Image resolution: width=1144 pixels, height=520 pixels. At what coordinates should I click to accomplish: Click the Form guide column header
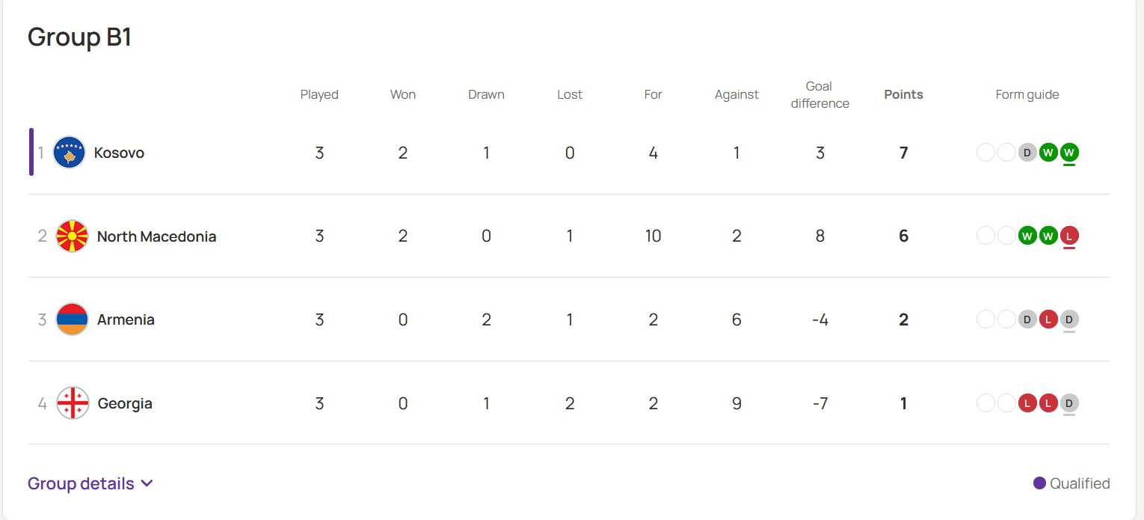point(1027,94)
